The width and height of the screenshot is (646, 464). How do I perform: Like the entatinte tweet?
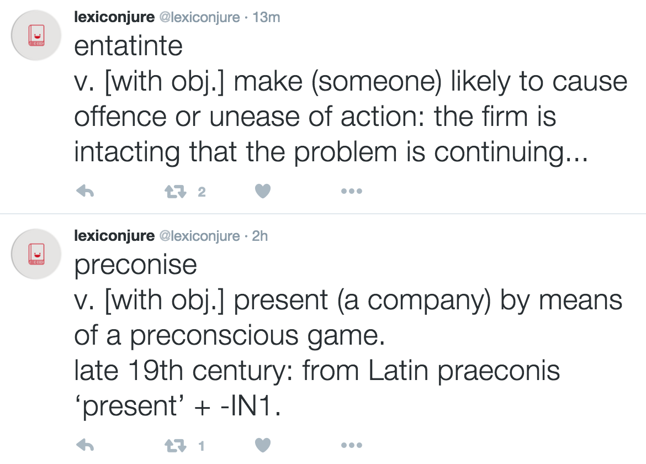[263, 192]
